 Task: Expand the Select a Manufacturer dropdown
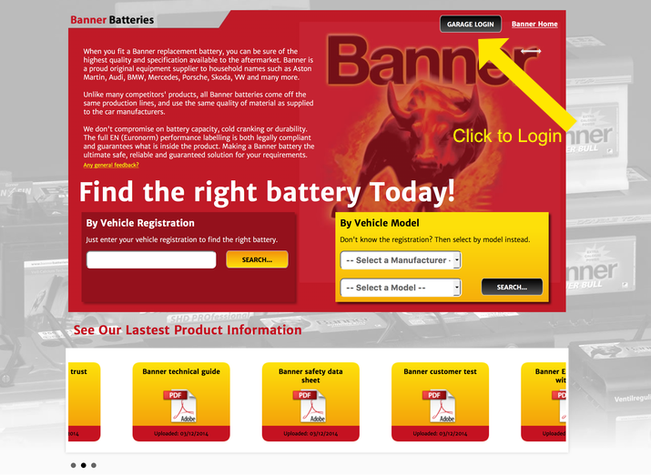pos(401,260)
